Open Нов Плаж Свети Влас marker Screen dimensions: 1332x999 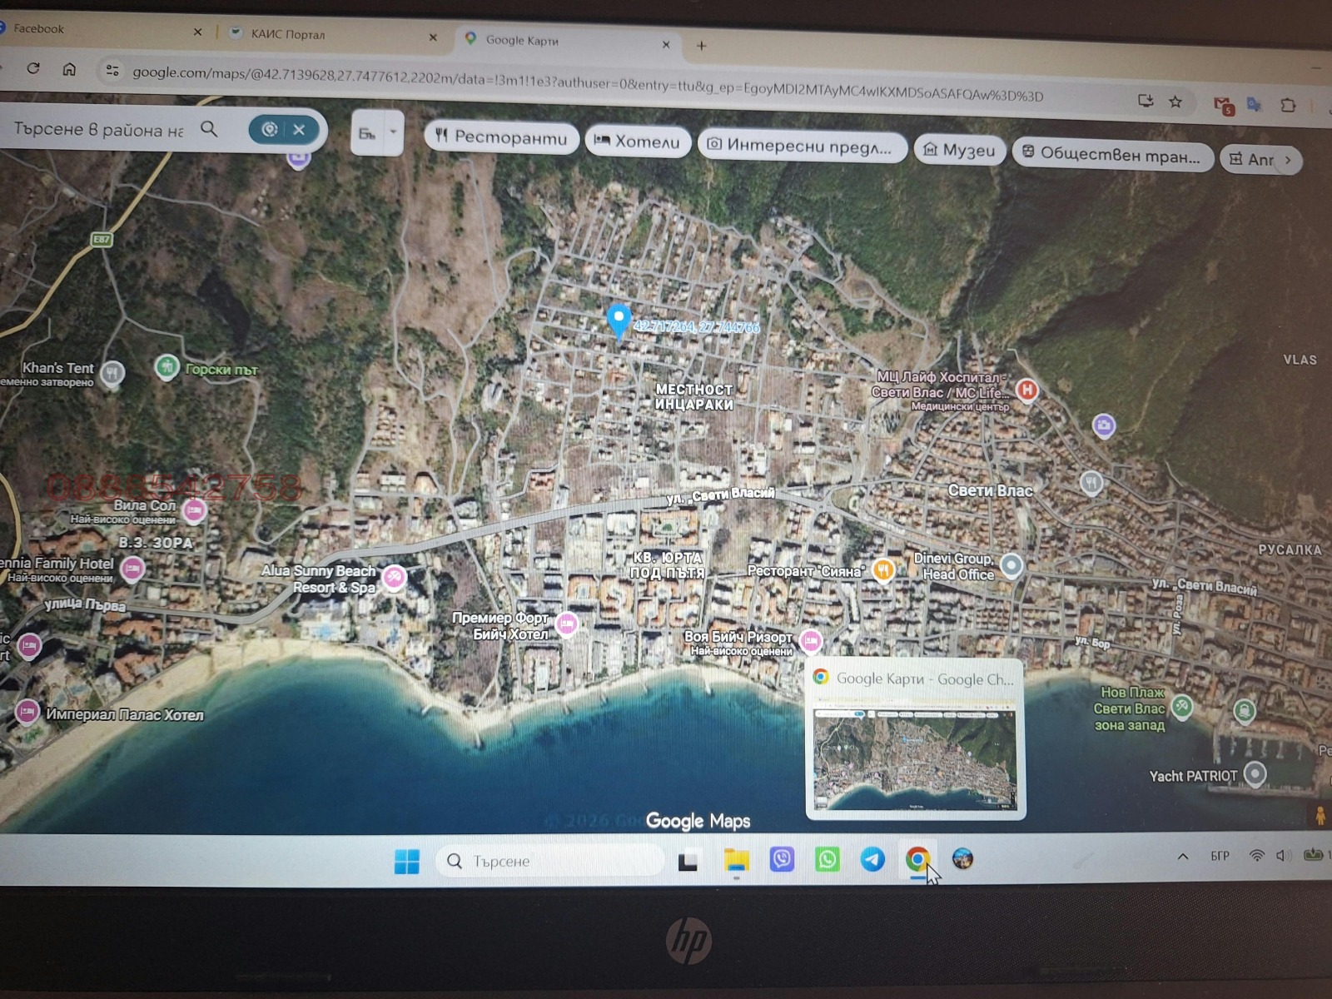(1182, 708)
